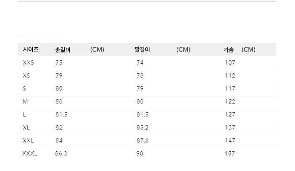The image size is (295, 171).
Task: Click the 87.6 sleeve length value
Action: coord(142,140)
